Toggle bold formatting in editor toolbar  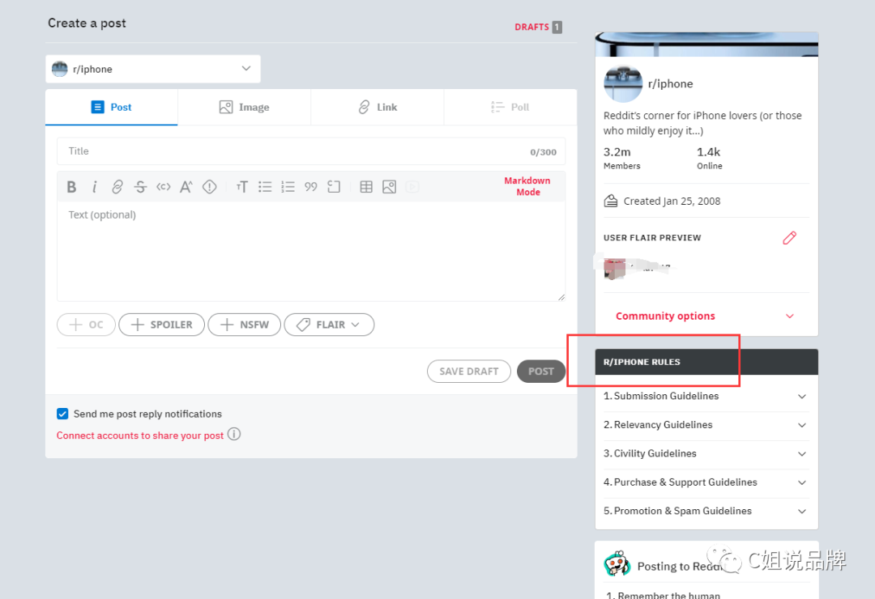[71, 187]
